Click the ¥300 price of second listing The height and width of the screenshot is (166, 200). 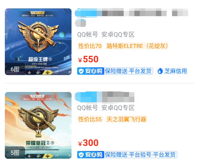point(88,143)
